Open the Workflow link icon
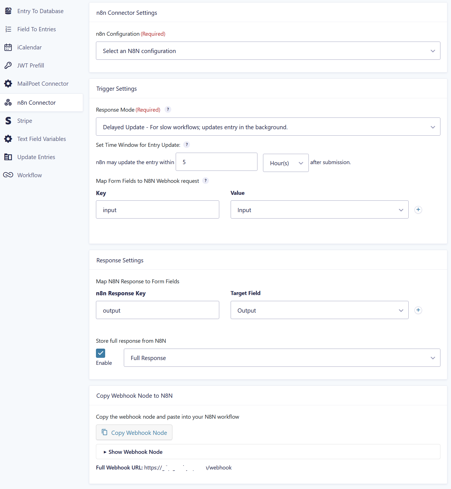This screenshot has height=489, width=451. pos(8,175)
